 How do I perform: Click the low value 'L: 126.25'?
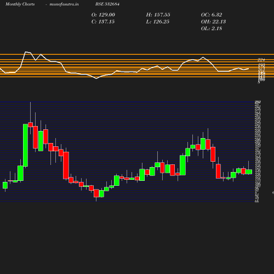(158, 22)
